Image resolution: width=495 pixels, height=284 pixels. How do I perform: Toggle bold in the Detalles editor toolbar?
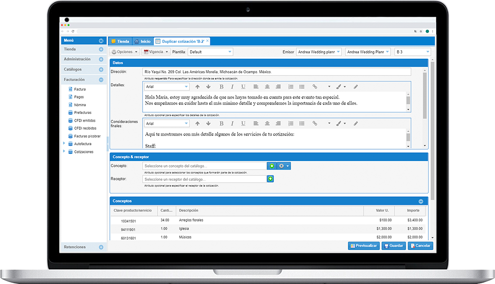(x=222, y=86)
